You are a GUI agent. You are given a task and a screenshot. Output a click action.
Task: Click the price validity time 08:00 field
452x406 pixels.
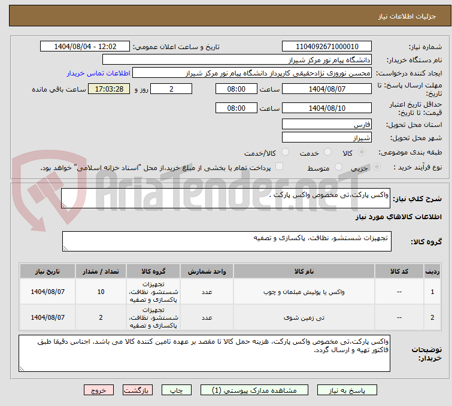point(236,108)
